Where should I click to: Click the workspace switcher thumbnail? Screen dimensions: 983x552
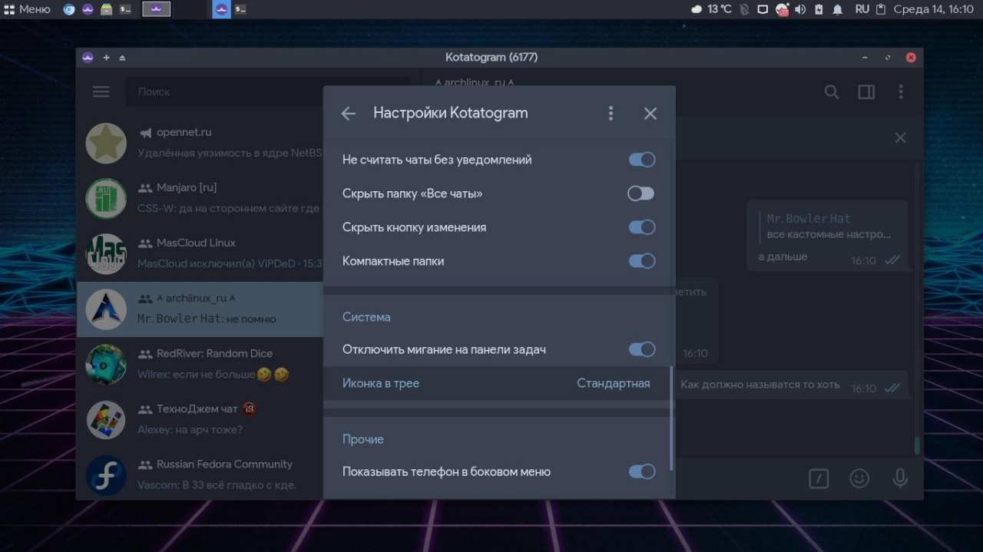pyautogui.click(x=157, y=9)
